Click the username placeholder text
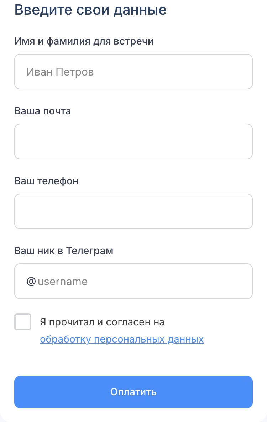 click(x=63, y=282)
